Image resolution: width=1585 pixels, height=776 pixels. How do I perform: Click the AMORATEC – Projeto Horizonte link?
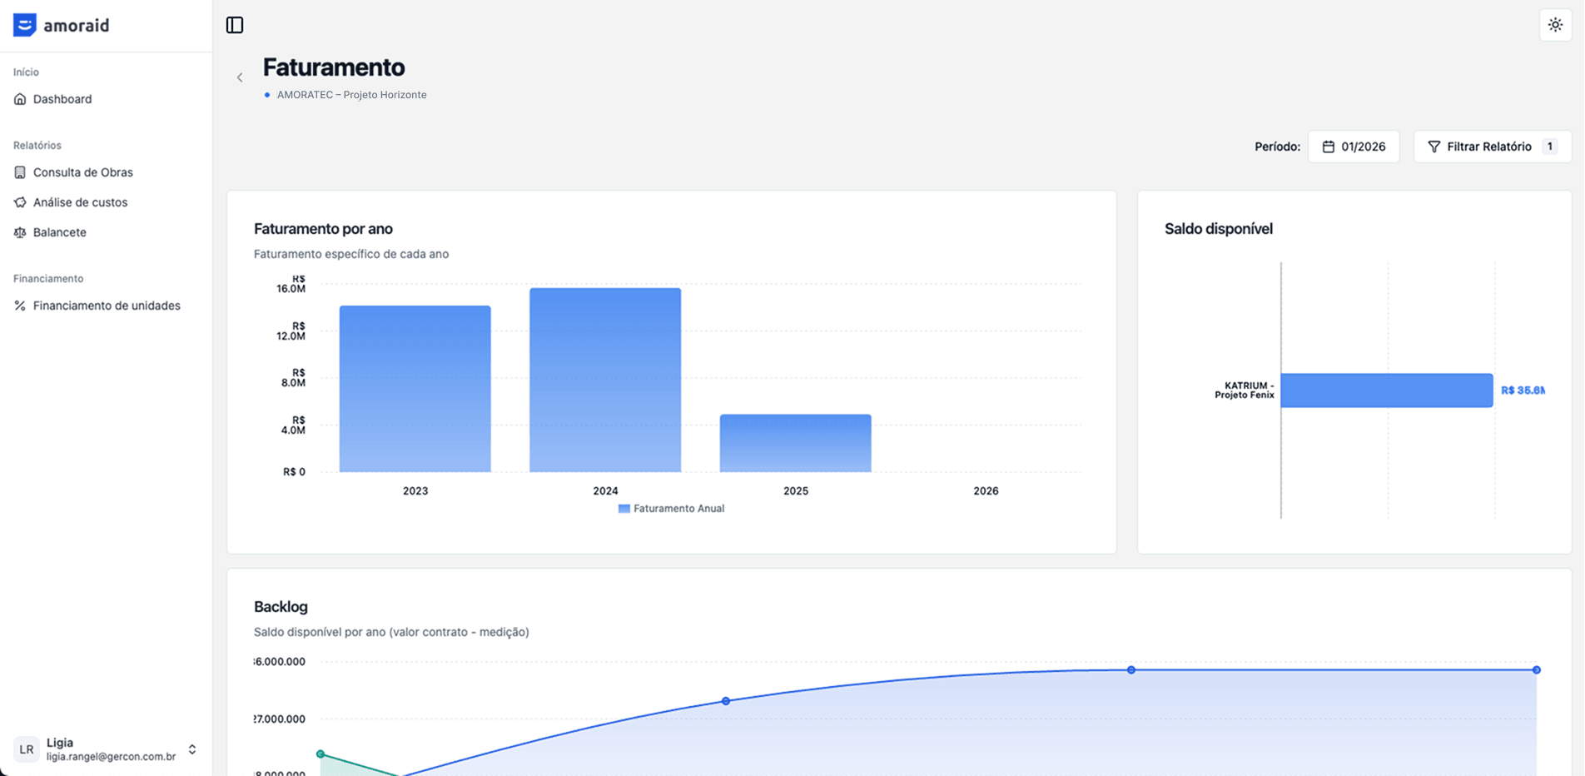pyautogui.click(x=350, y=94)
